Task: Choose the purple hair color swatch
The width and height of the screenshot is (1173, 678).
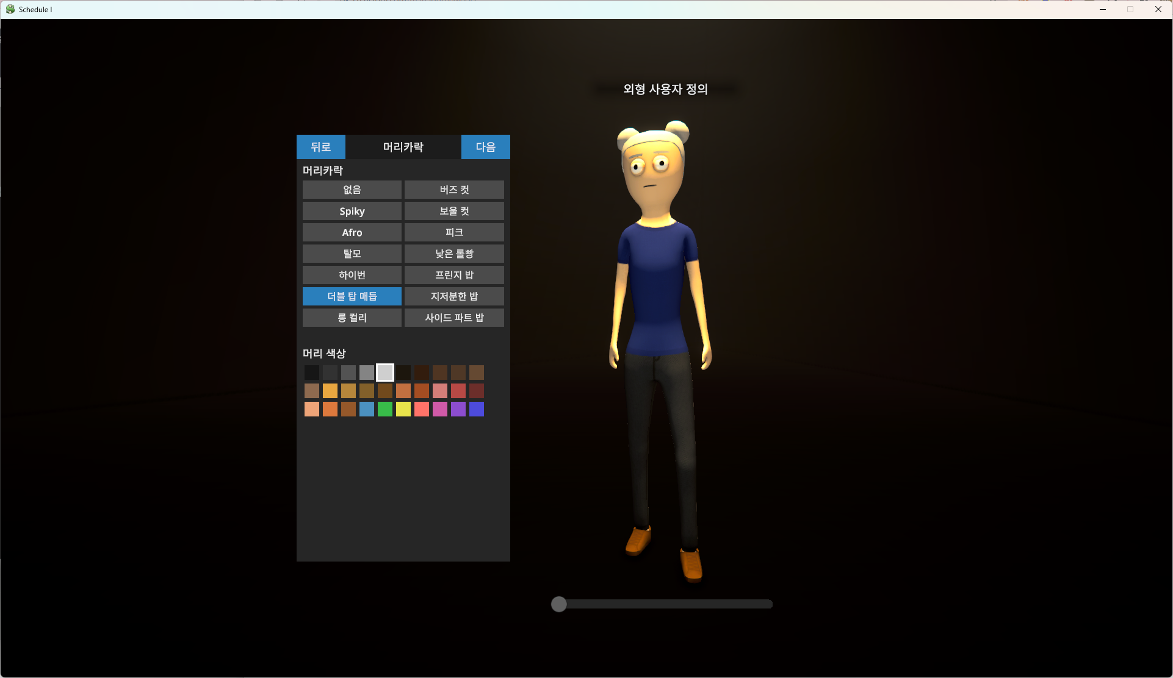Action: 458,409
